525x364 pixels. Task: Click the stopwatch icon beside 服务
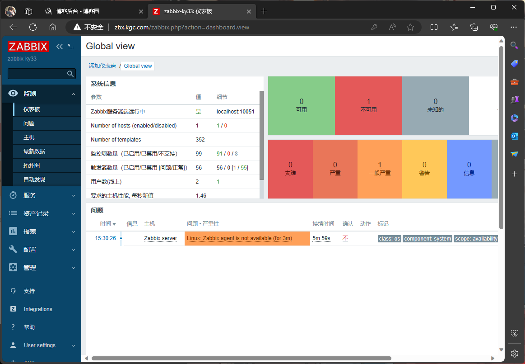pos(13,195)
